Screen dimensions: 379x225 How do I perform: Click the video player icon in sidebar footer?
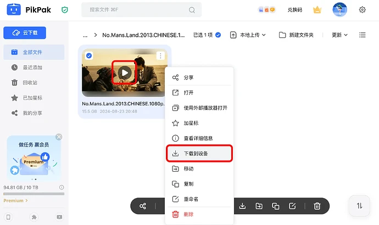[x=59, y=217]
